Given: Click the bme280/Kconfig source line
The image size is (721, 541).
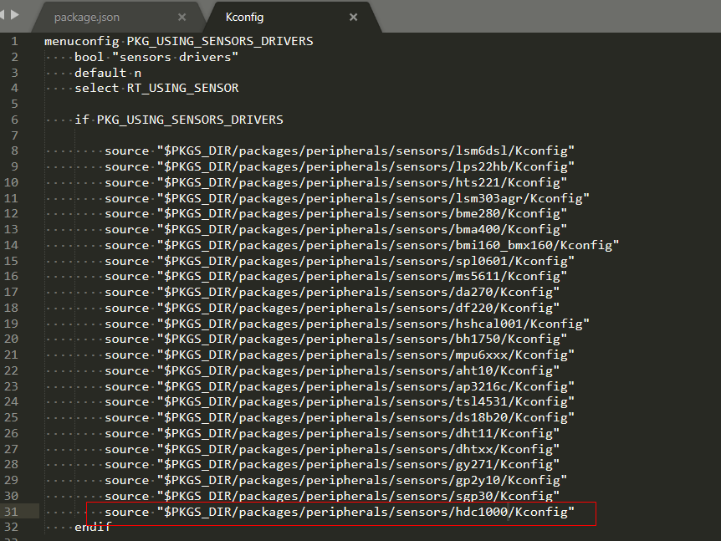Looking at the screenshot, I should [335, 214].
